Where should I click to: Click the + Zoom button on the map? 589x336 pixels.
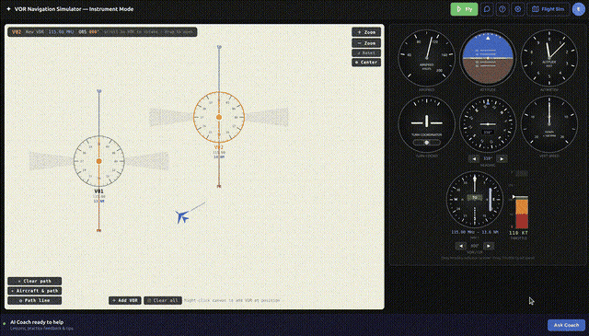tap(366, 32)
